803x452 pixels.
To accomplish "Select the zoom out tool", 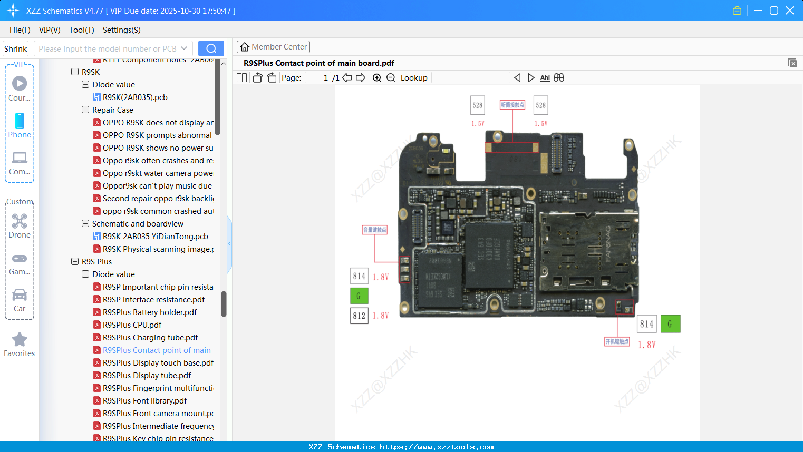I will (391, 77).
